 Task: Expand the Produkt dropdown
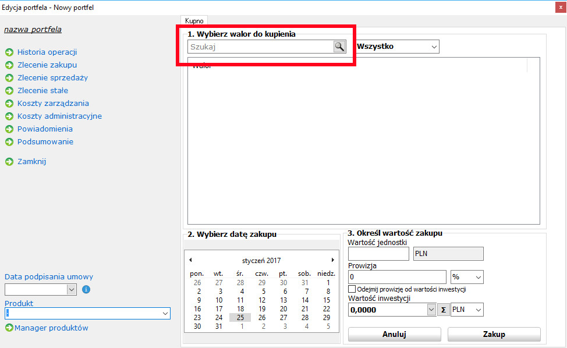165,314
